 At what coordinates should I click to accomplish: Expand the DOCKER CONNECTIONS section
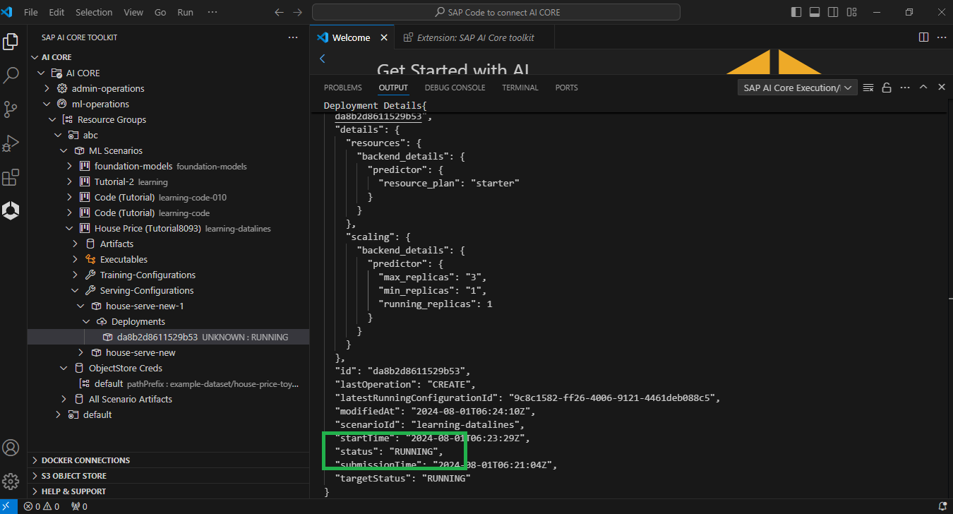pyautogui.click(x=168, y=460)
